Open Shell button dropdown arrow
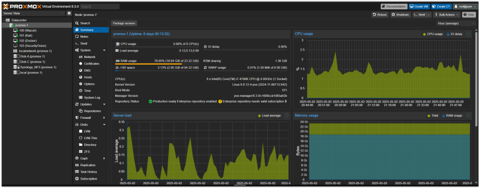 428,14
